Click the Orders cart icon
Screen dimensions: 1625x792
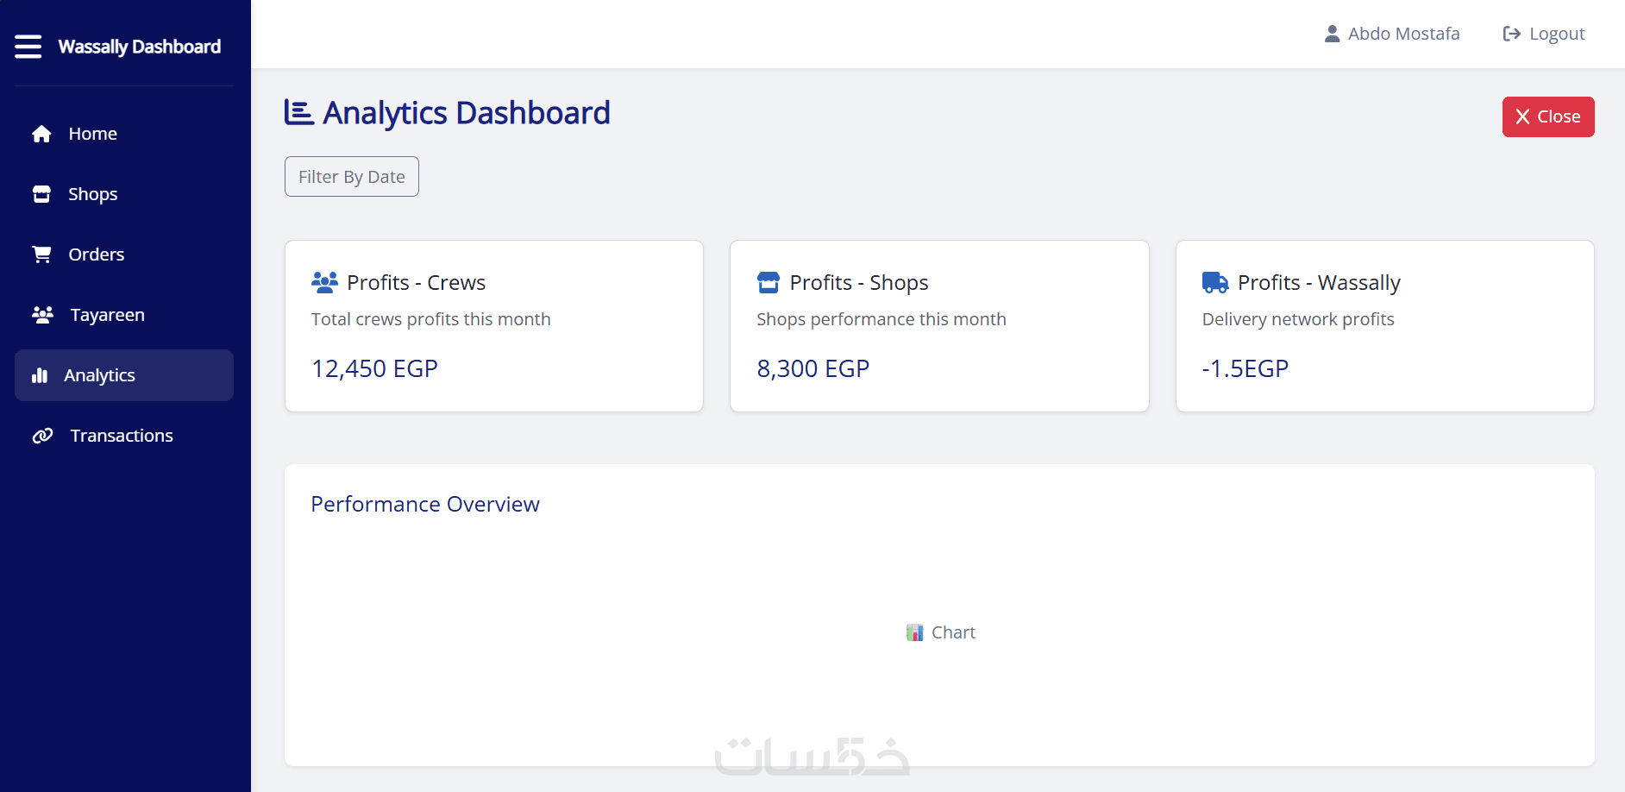pyautogui.click(x=41, y=255)
